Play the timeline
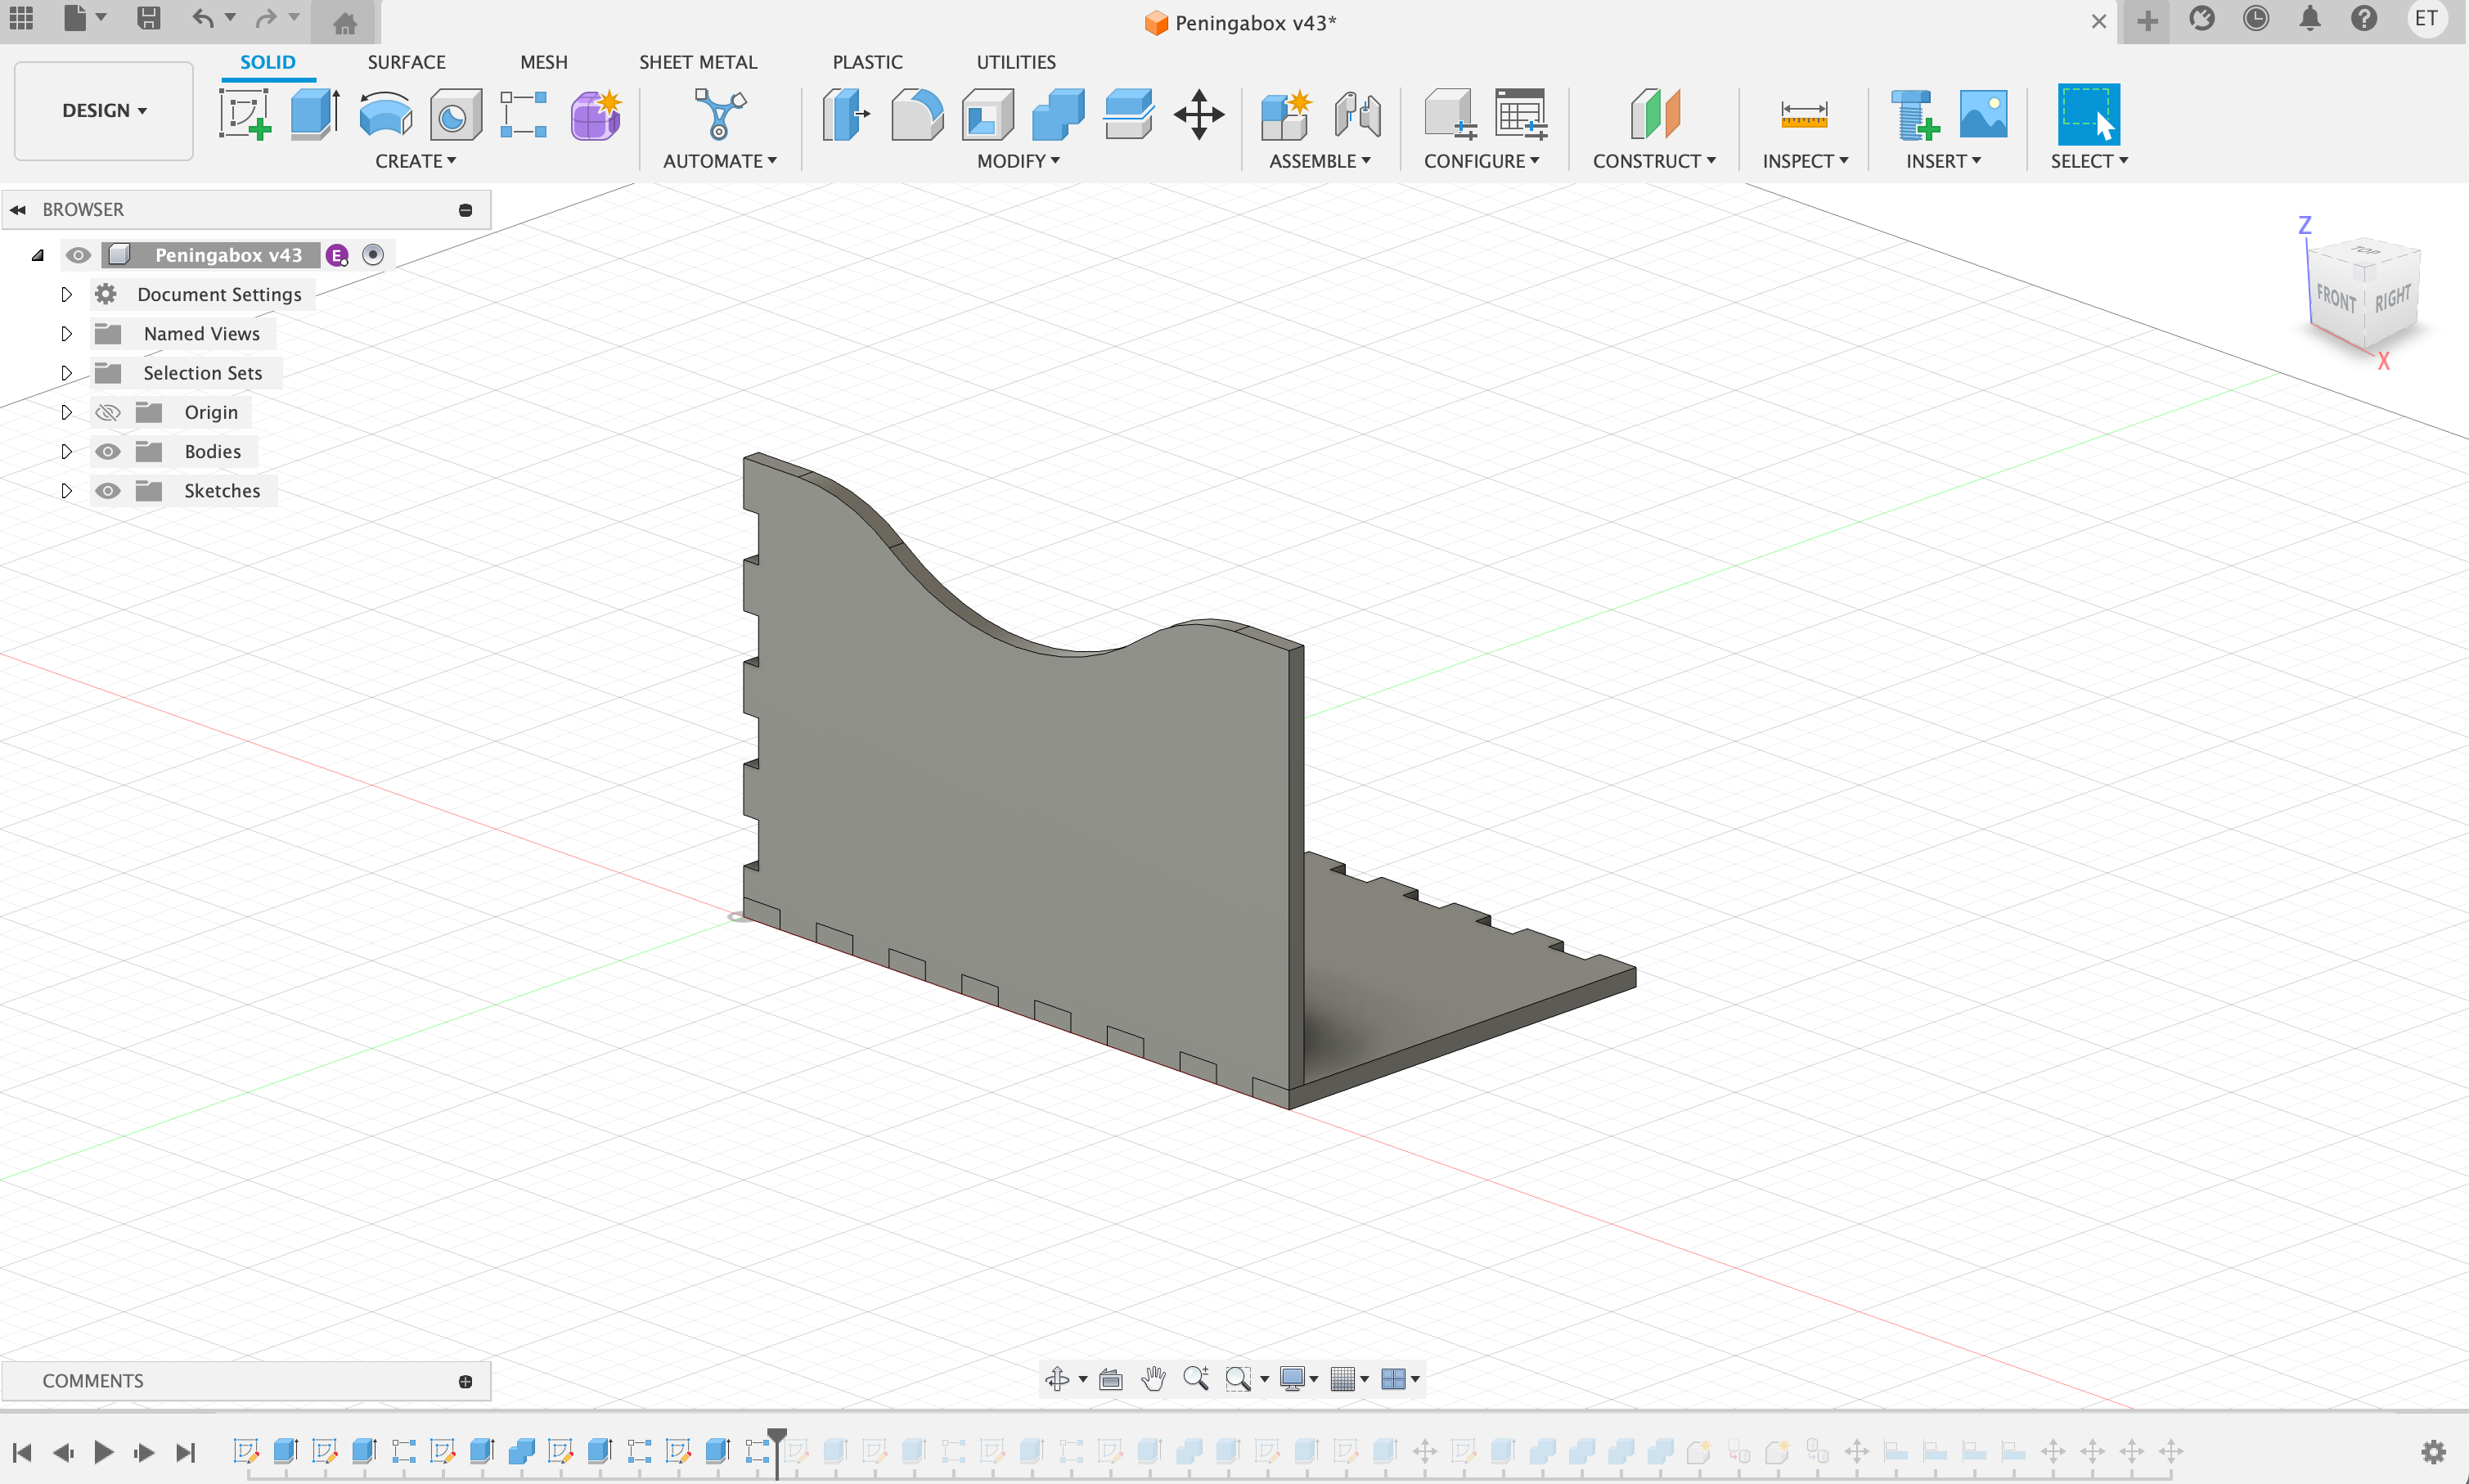 point(103,1451)
